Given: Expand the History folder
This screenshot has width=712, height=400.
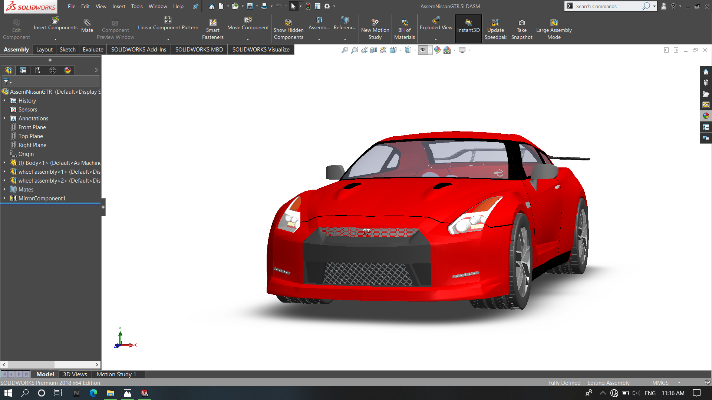Looking at the screenshot, I should [x=4, y=100].
